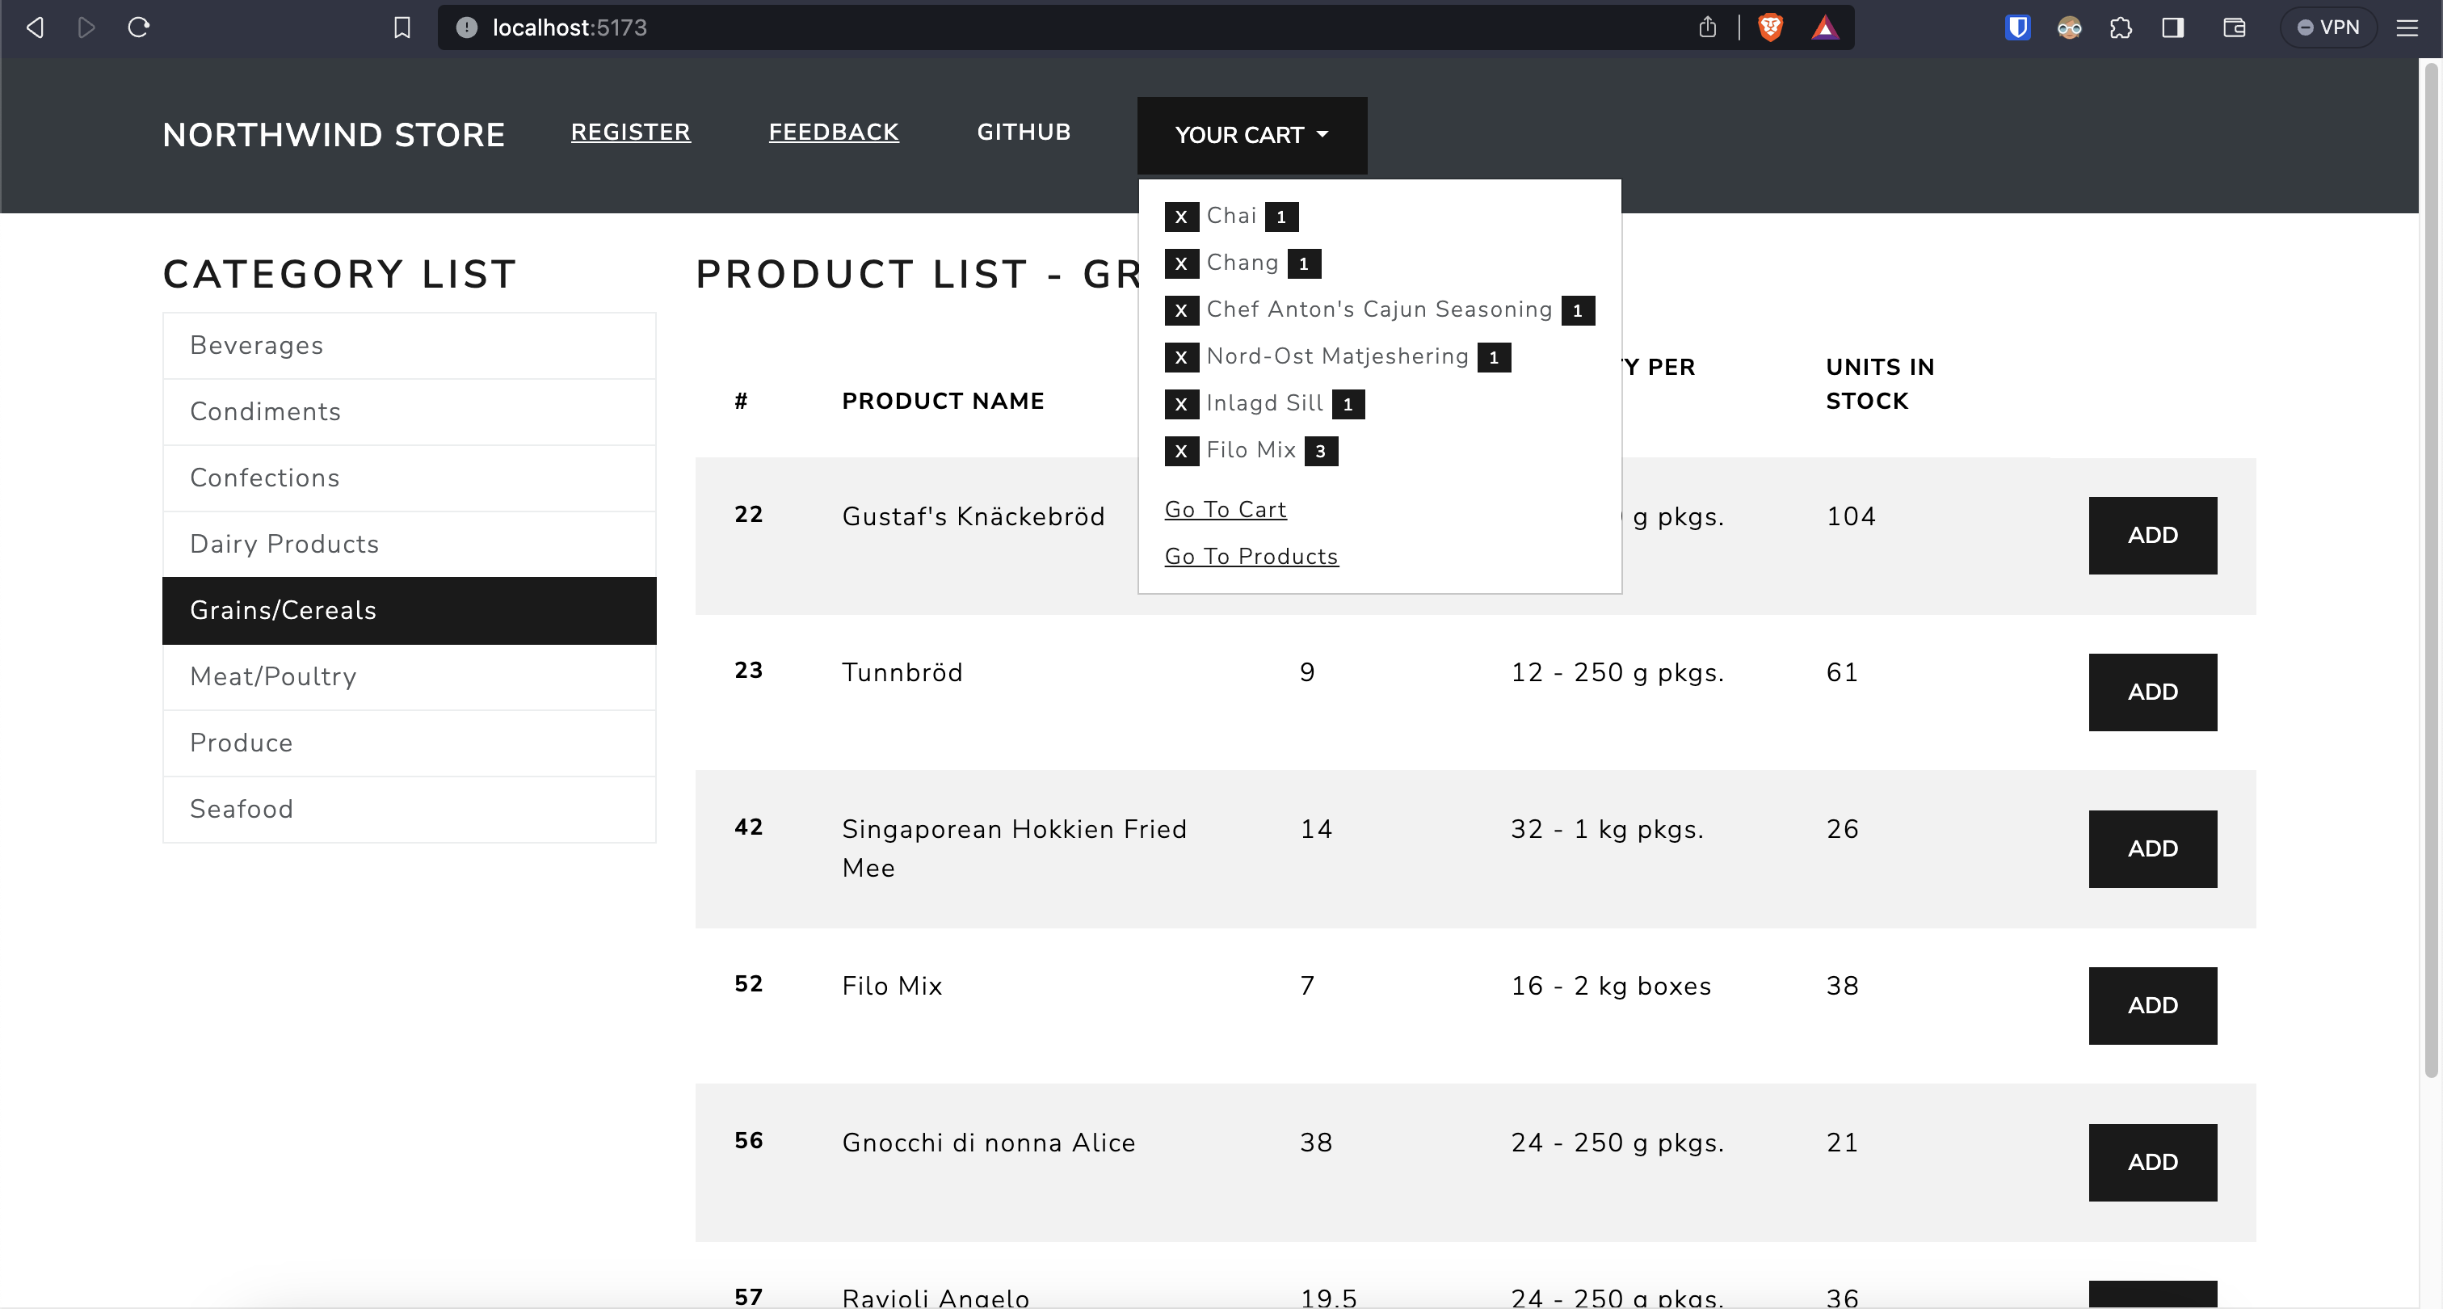Remove Filo Mix from cart dropdown
Screen dimensions: 2443x1309
coord(1181,452)
